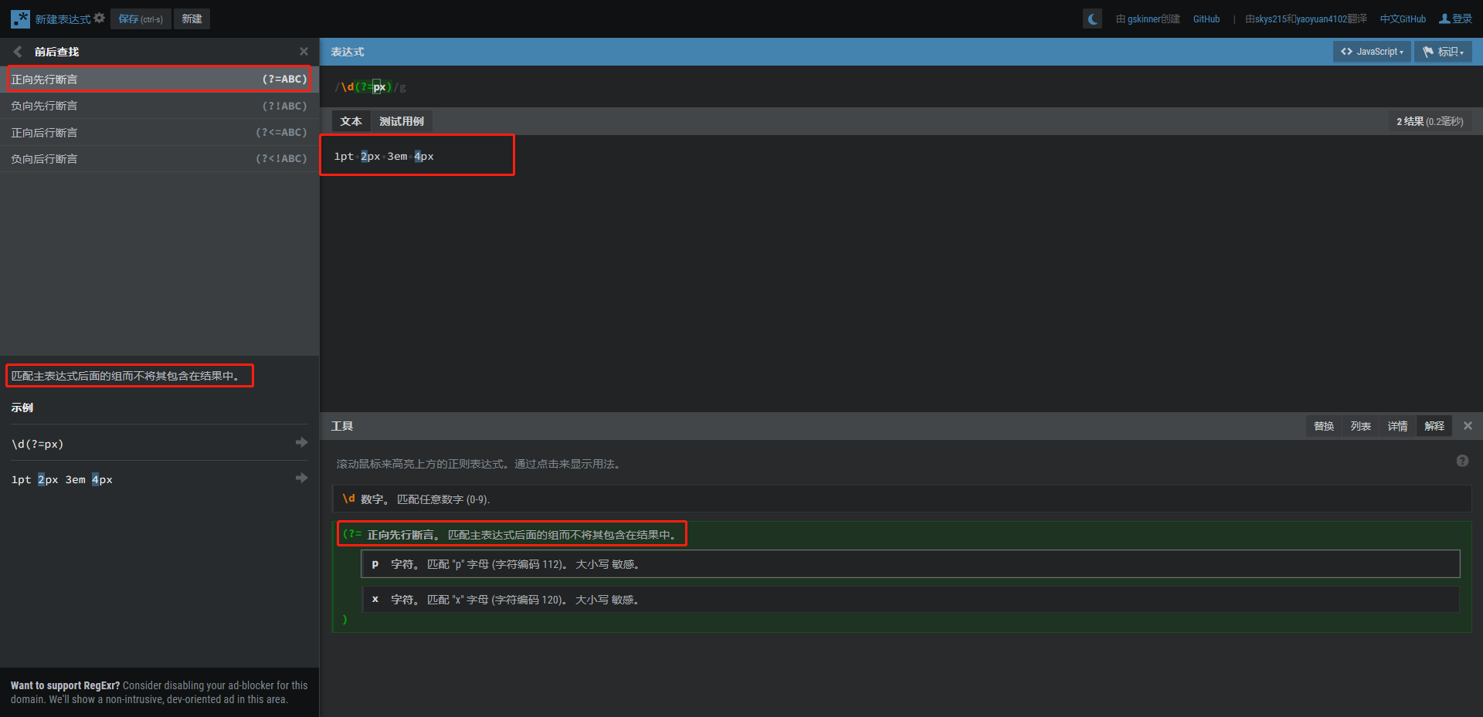Switch to the 文本 tab

[351, 121]
